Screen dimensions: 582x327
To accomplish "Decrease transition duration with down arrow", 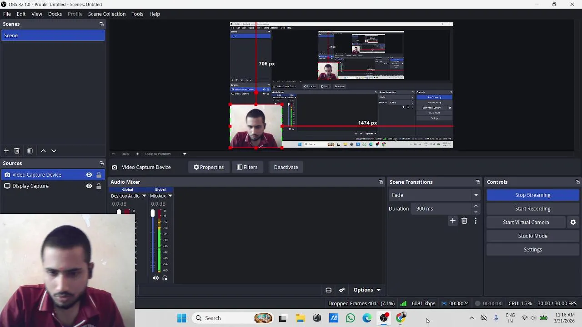I will 476,212.
